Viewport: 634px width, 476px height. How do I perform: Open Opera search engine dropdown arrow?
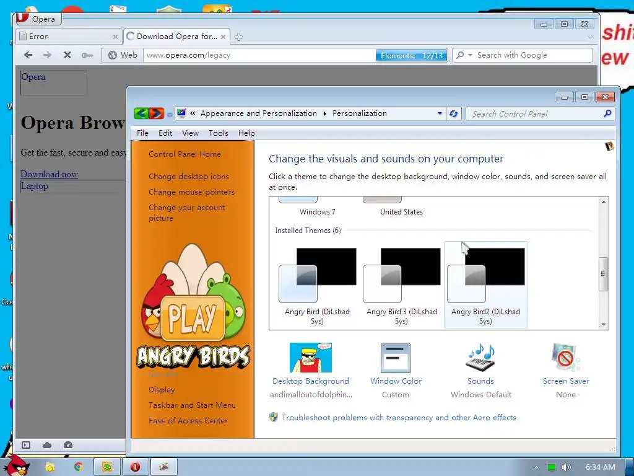tap(470, 55)
